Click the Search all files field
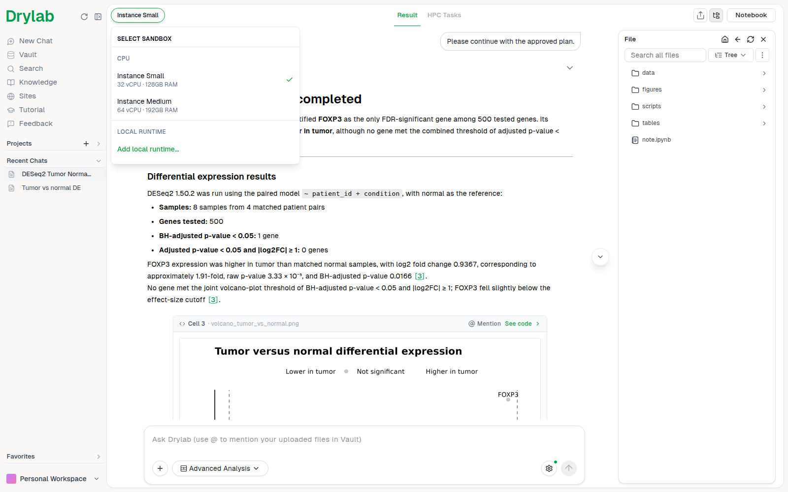This screenshot has height=492, width=788. coord(665,55)
